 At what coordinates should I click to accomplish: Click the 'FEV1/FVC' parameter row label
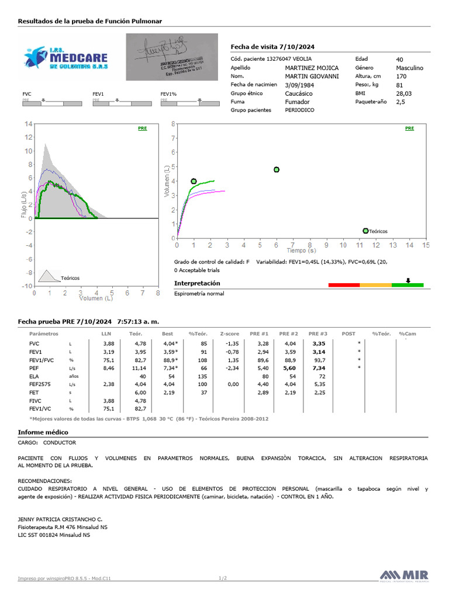42,360
